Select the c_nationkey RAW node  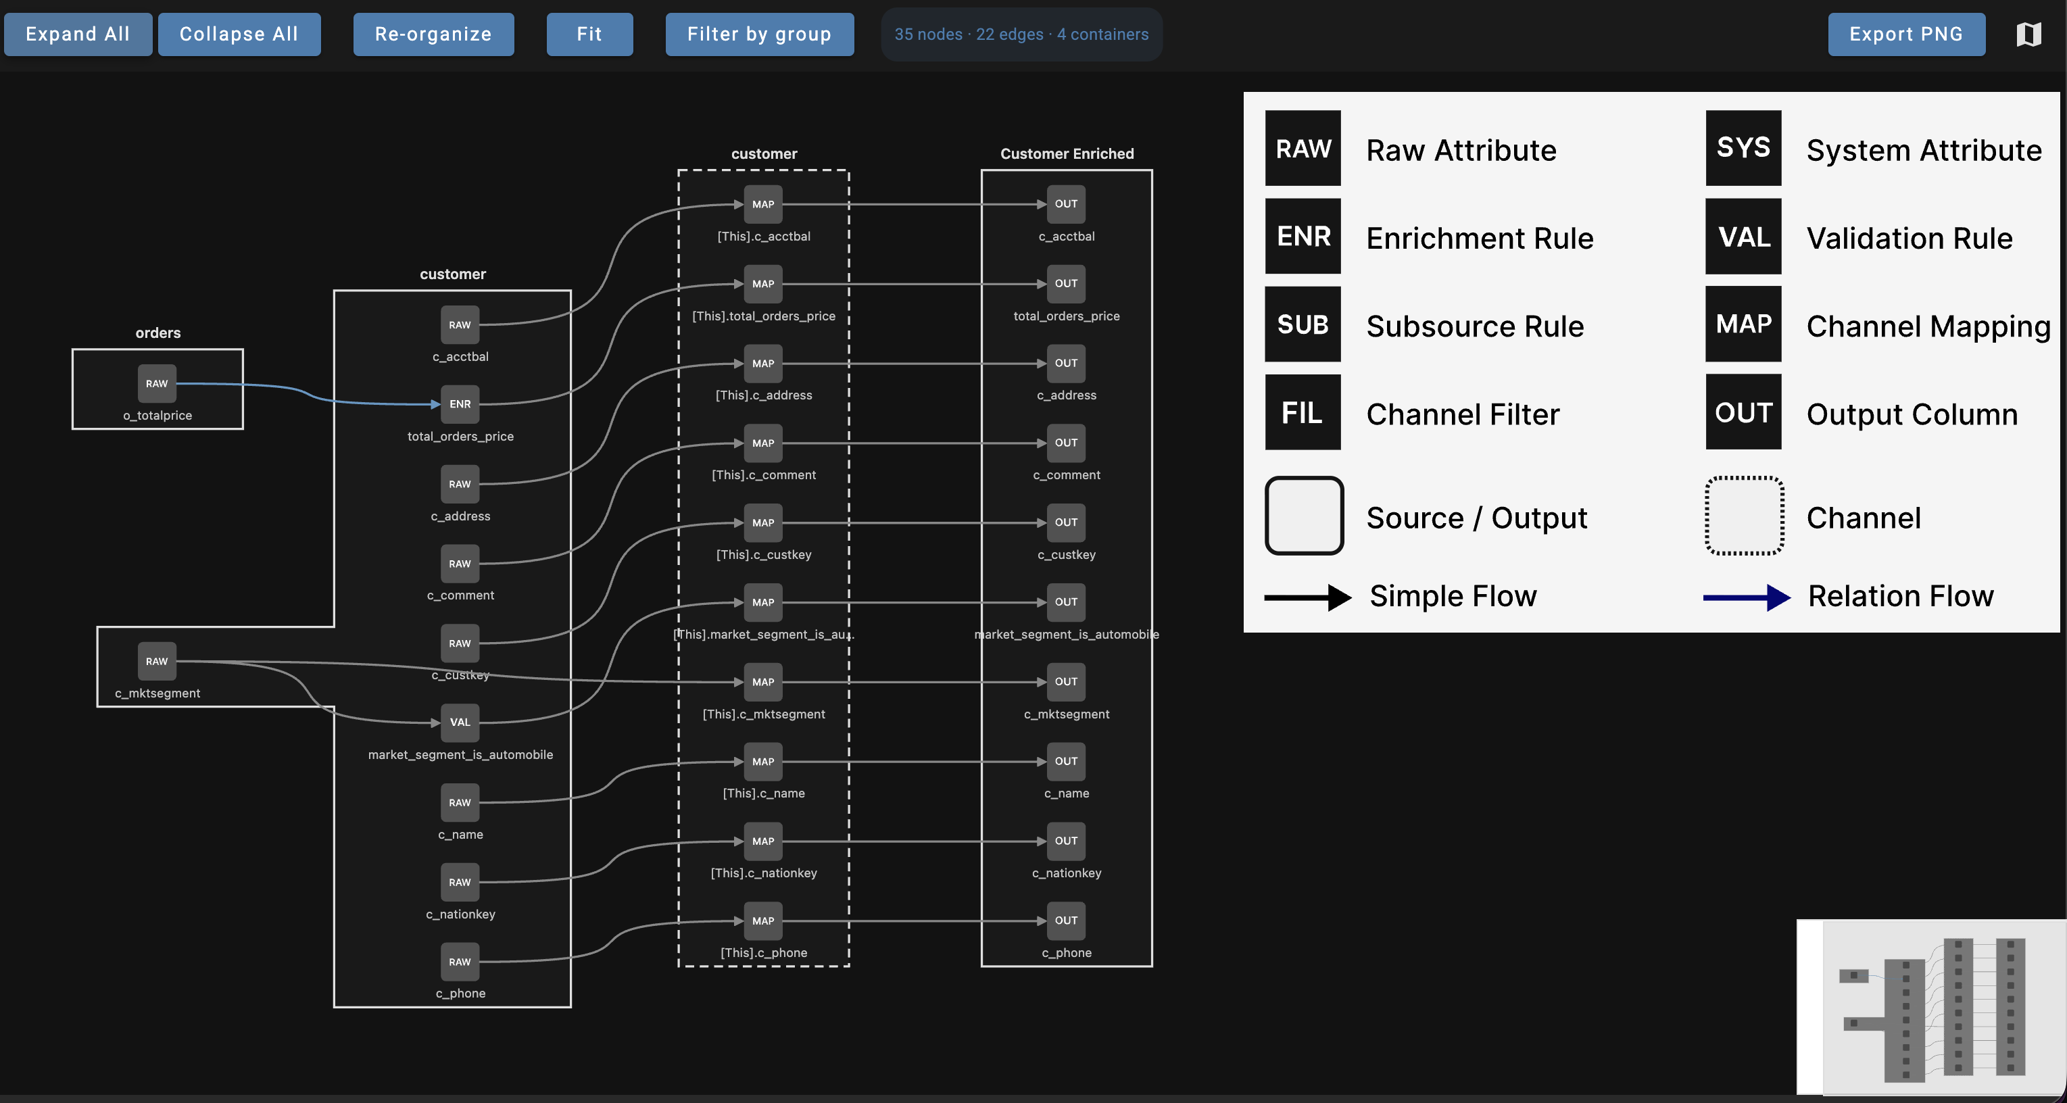[460, 883]
